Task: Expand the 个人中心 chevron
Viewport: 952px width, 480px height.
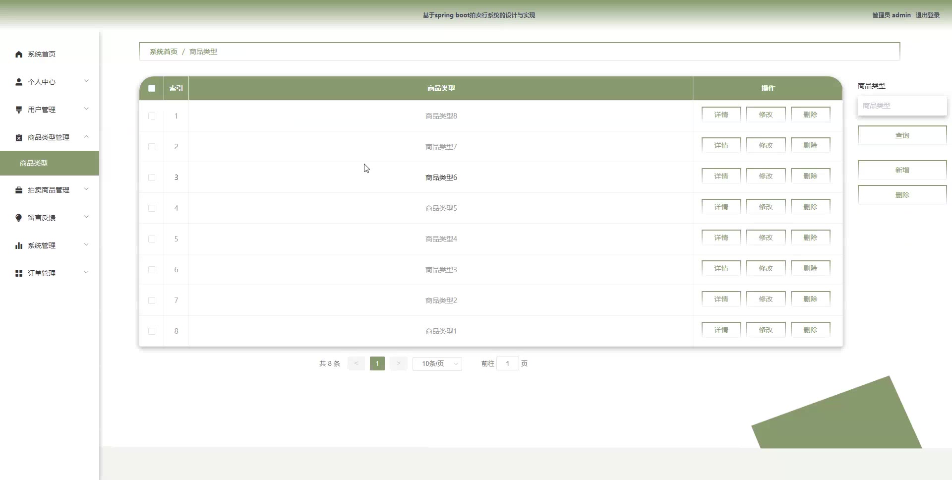Action: point(86,81)
